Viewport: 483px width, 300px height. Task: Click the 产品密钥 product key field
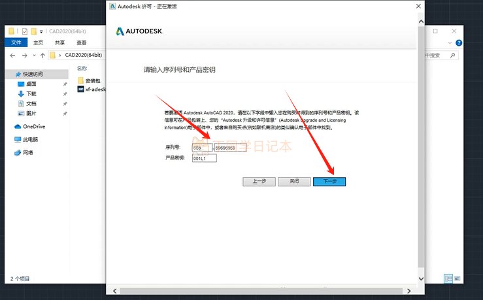[204, 158]
